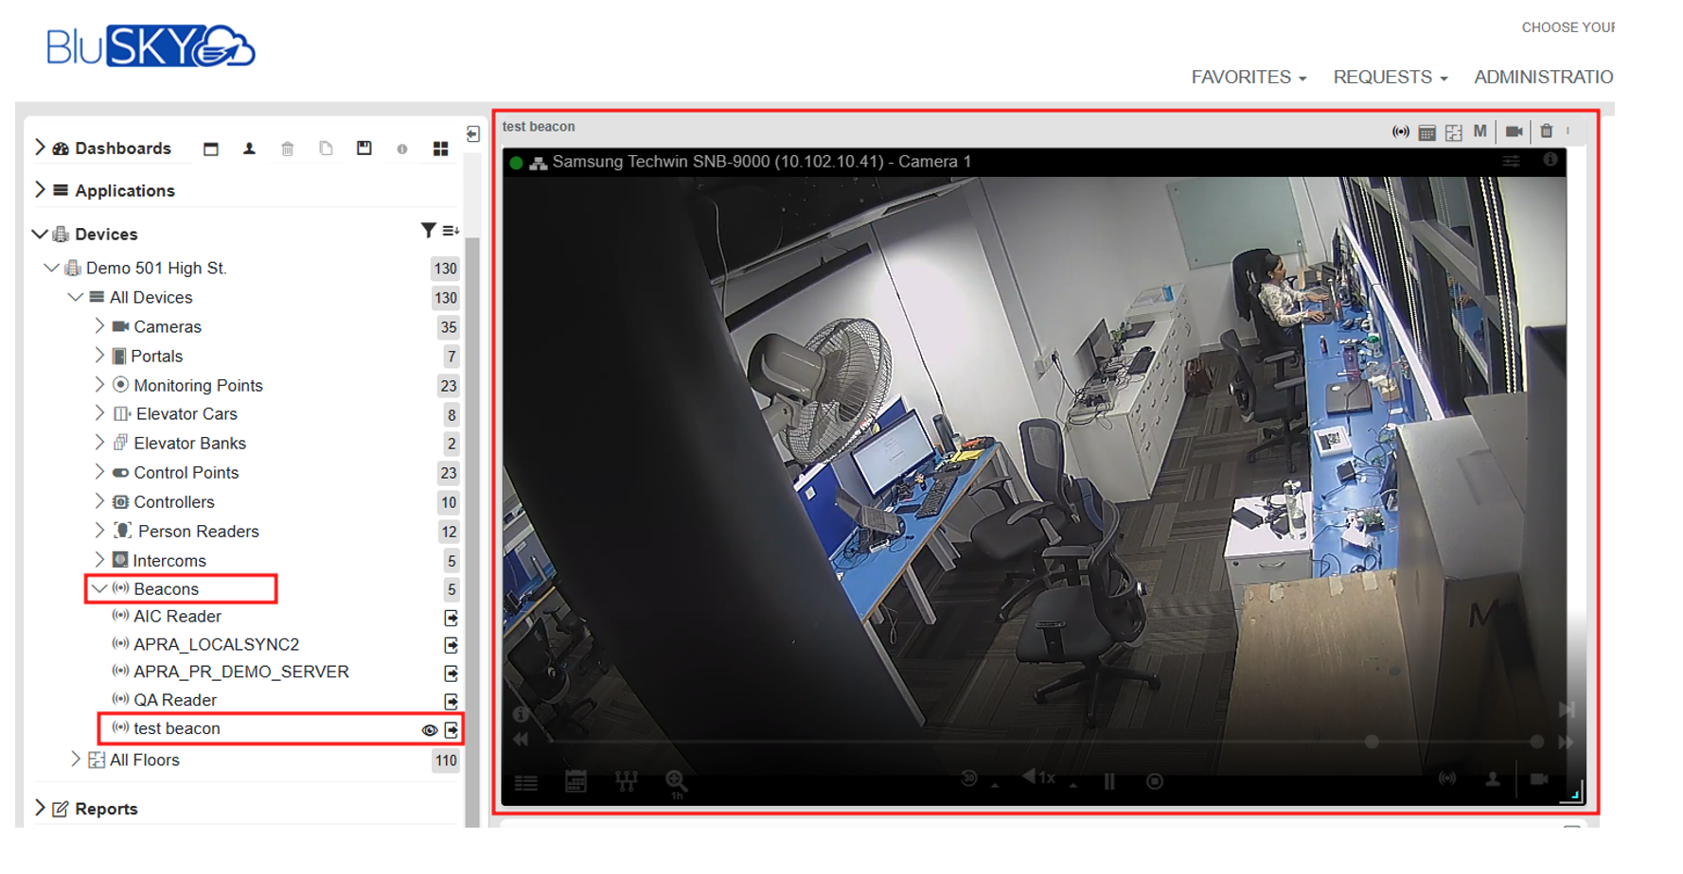The image size is (1683, 874).
Task: Click the stop button in video controls
Action: click(1154, 781)
